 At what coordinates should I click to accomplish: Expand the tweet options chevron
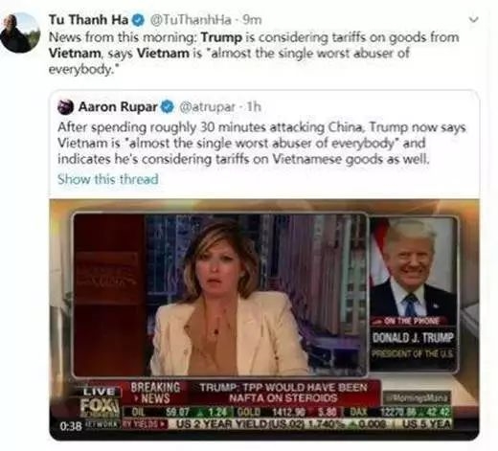tap(473, 19)
